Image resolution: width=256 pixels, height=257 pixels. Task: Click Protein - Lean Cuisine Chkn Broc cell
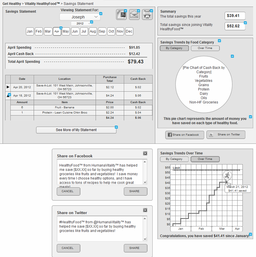pyautogui.click(x=65, y=113)
